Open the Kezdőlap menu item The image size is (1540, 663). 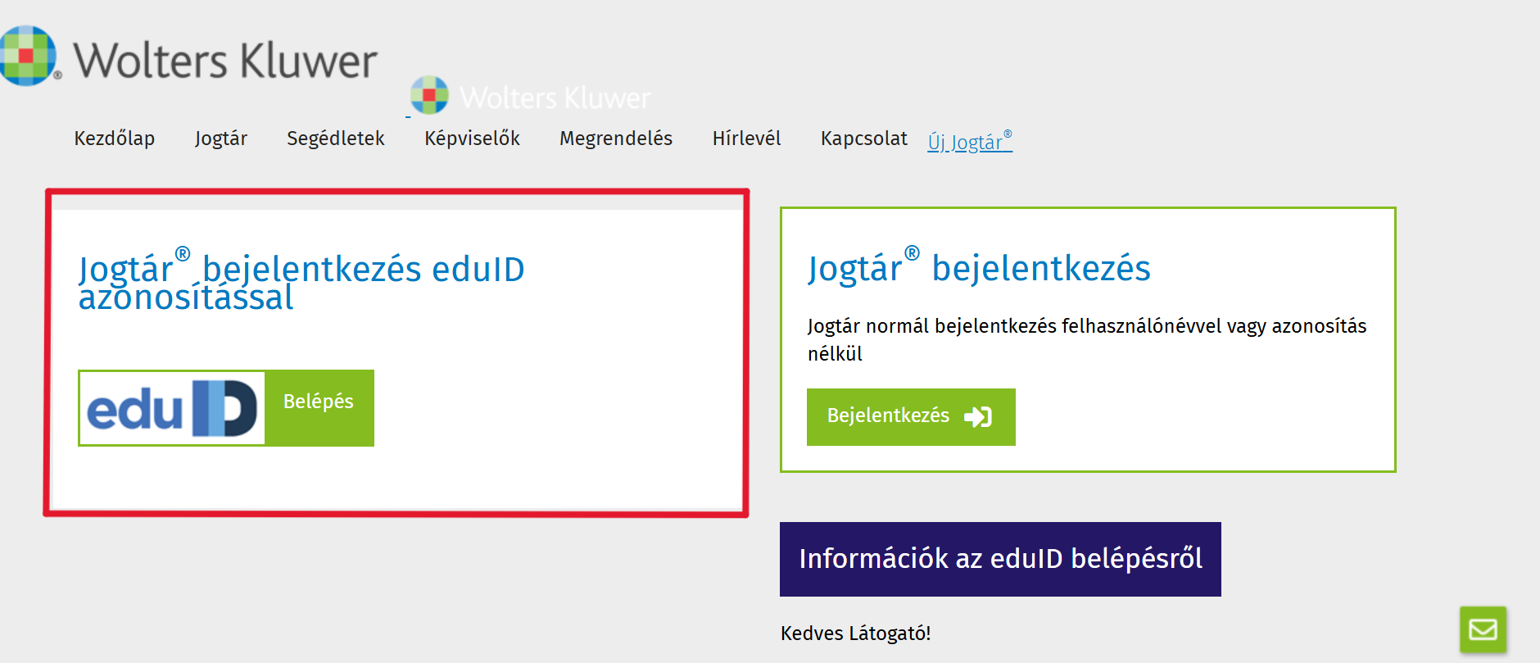(x=115, y=139)
